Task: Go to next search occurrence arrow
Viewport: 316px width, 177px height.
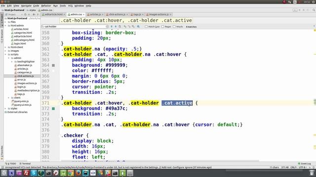Action: tap(116, 27)
